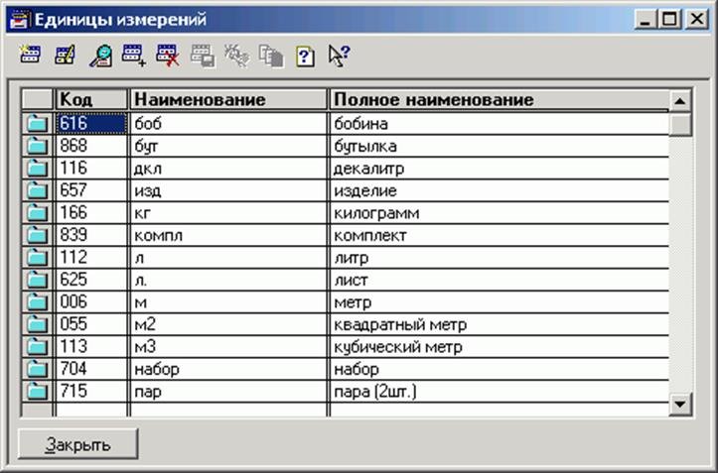
Task: Click the full name cell изделие
Action: point(500,190)
